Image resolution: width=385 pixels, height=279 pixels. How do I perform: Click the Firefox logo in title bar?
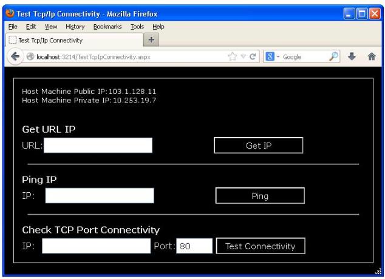(10, 13)
